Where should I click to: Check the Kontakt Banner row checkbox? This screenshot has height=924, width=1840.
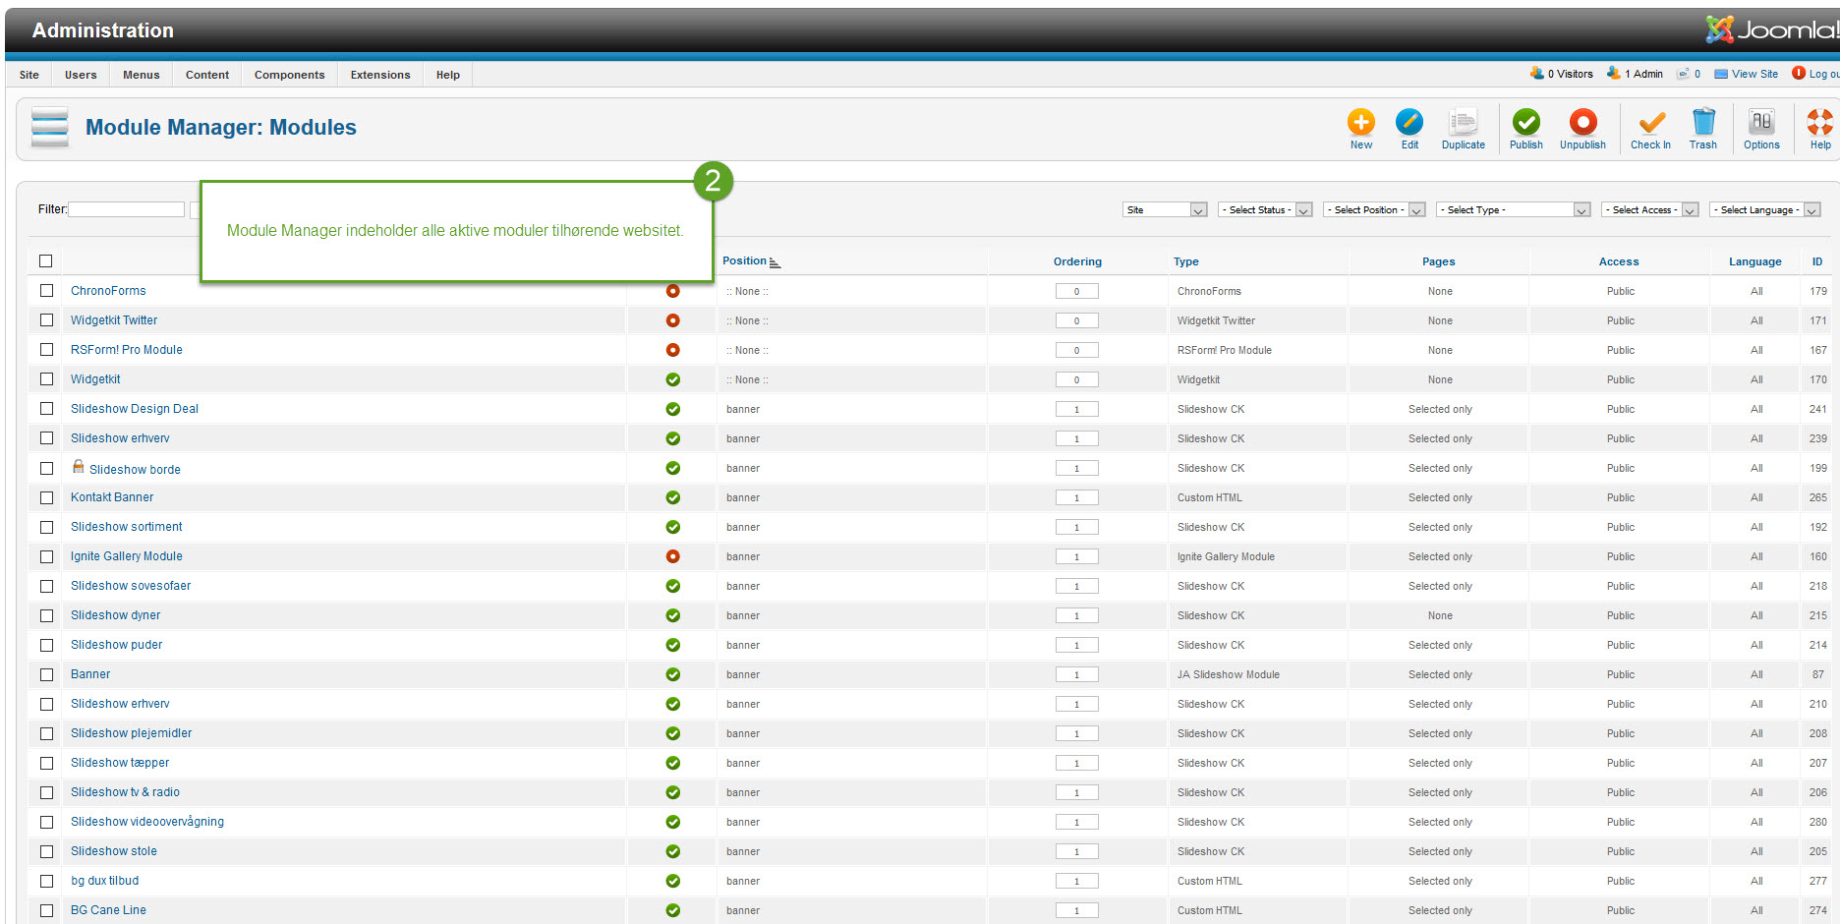coord(46,497)
